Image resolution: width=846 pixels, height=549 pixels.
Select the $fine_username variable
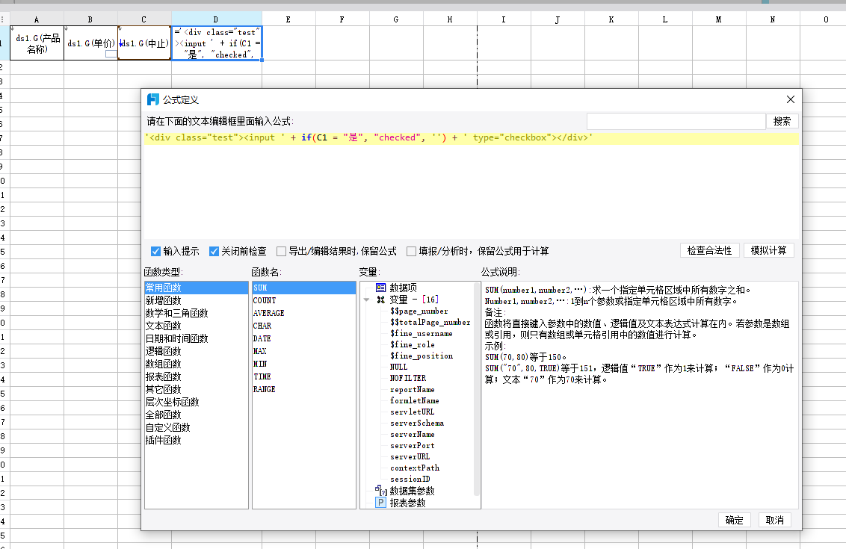[x=422, y=334]
